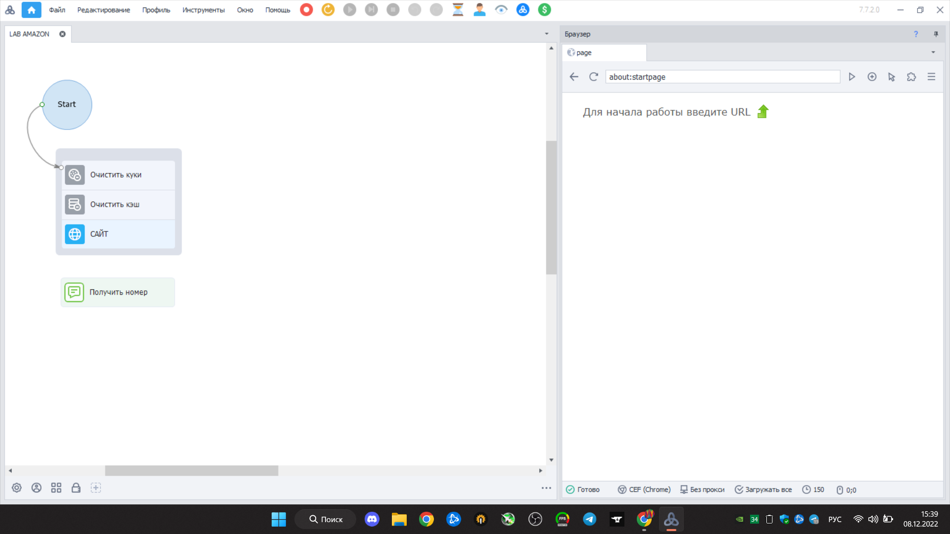
Task: Open the Инструменты menu
Action: (203, 10)
